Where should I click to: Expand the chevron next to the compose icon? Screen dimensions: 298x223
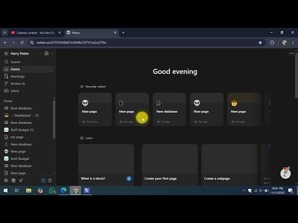point(52,53)
